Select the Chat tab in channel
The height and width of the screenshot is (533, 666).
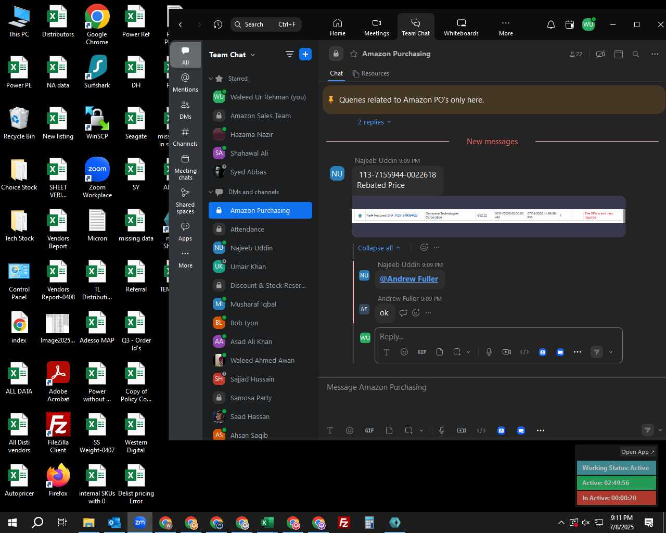(x=336, y=73)
